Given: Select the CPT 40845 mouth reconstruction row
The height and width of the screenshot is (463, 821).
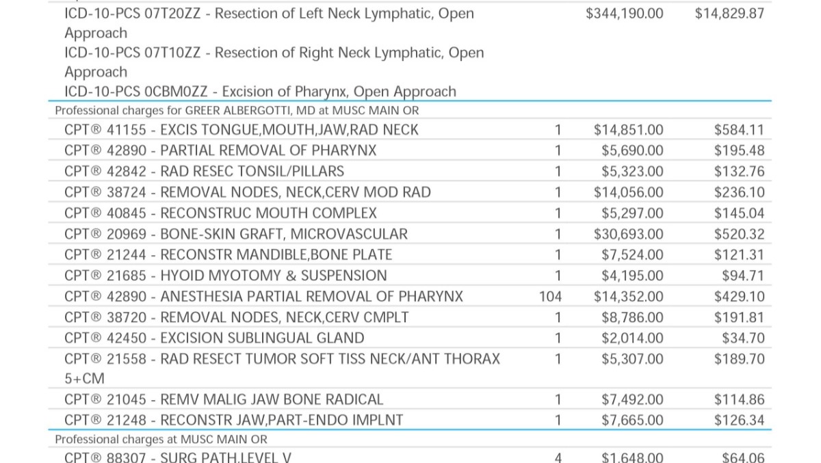Looking at the screenshot, I should (220, 213).
